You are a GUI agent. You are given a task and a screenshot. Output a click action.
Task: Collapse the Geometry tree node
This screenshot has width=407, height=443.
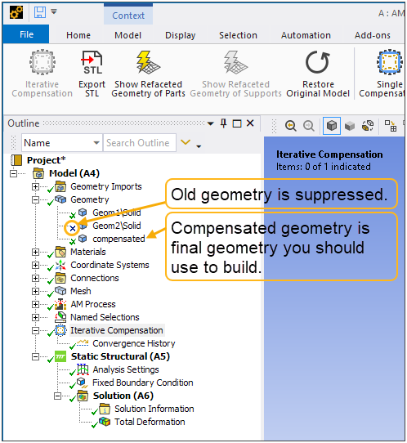36,200
